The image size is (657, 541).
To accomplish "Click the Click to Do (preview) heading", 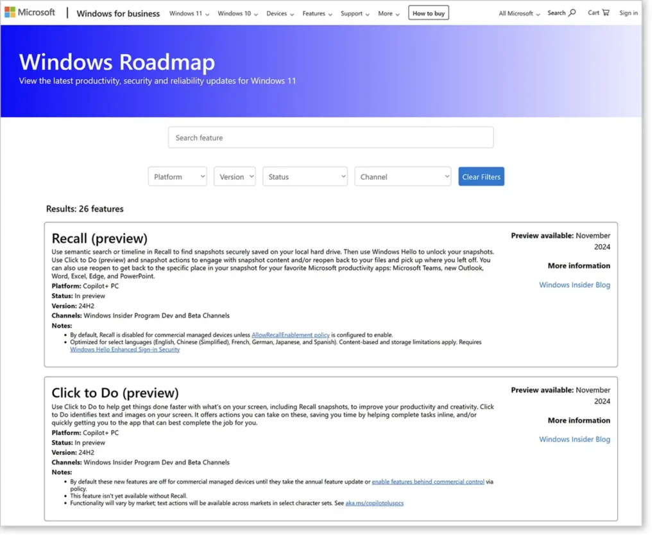I will pos(115,393).
